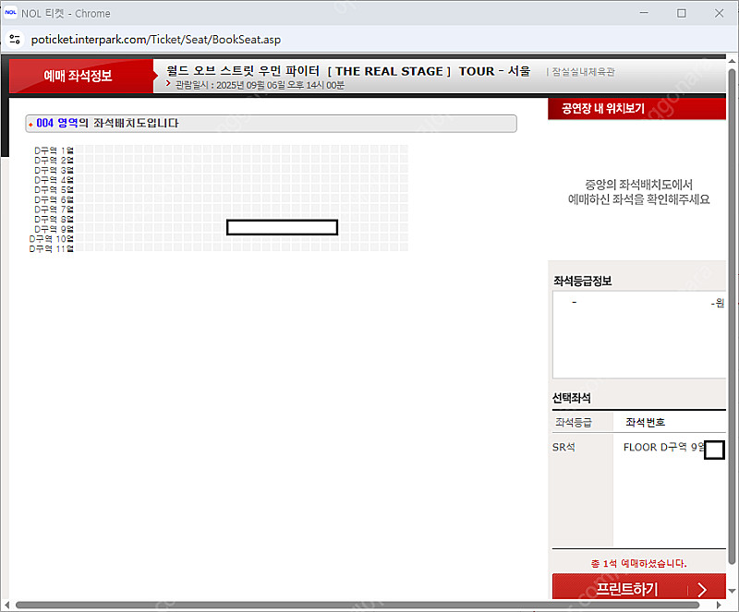Screen dimensions: 739x612
Task: Click the D구역 10열 row label
Action: pyautogui.click(x=52, y=239)
